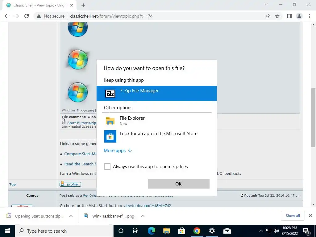Reload the Classic Shell forum page
The image size is (316, 237).
point(27,16)
